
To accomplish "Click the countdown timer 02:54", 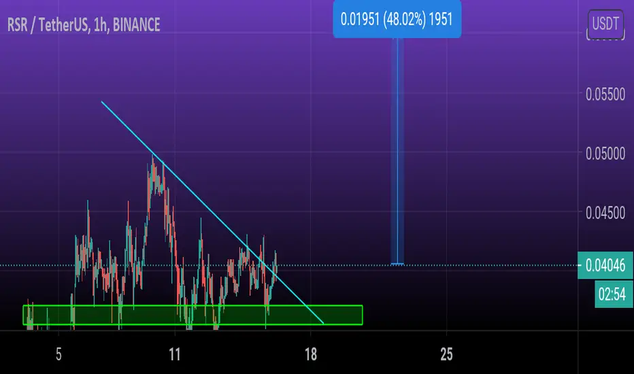I will (612, 294).
